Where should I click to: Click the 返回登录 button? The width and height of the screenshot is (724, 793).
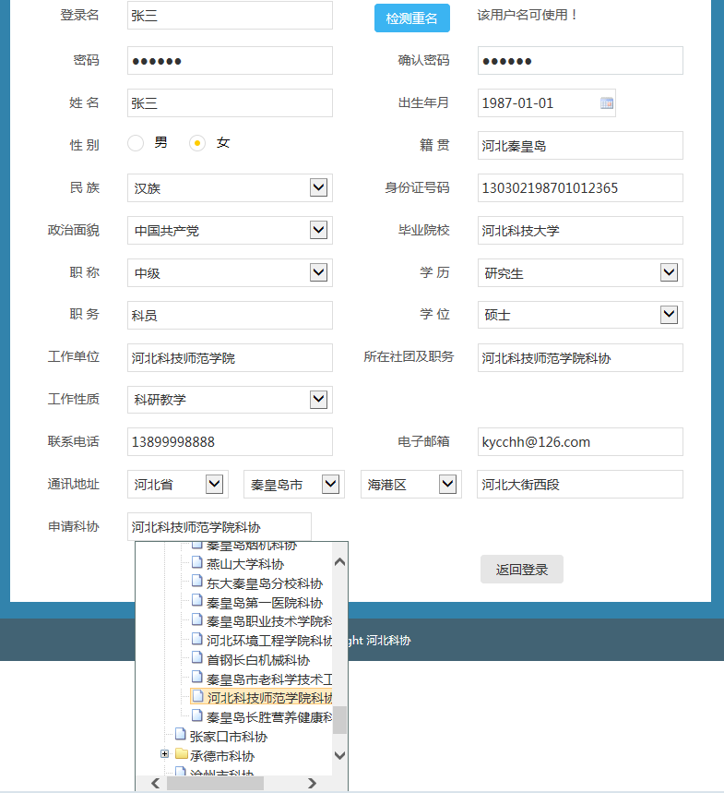(x=521, y=570)
